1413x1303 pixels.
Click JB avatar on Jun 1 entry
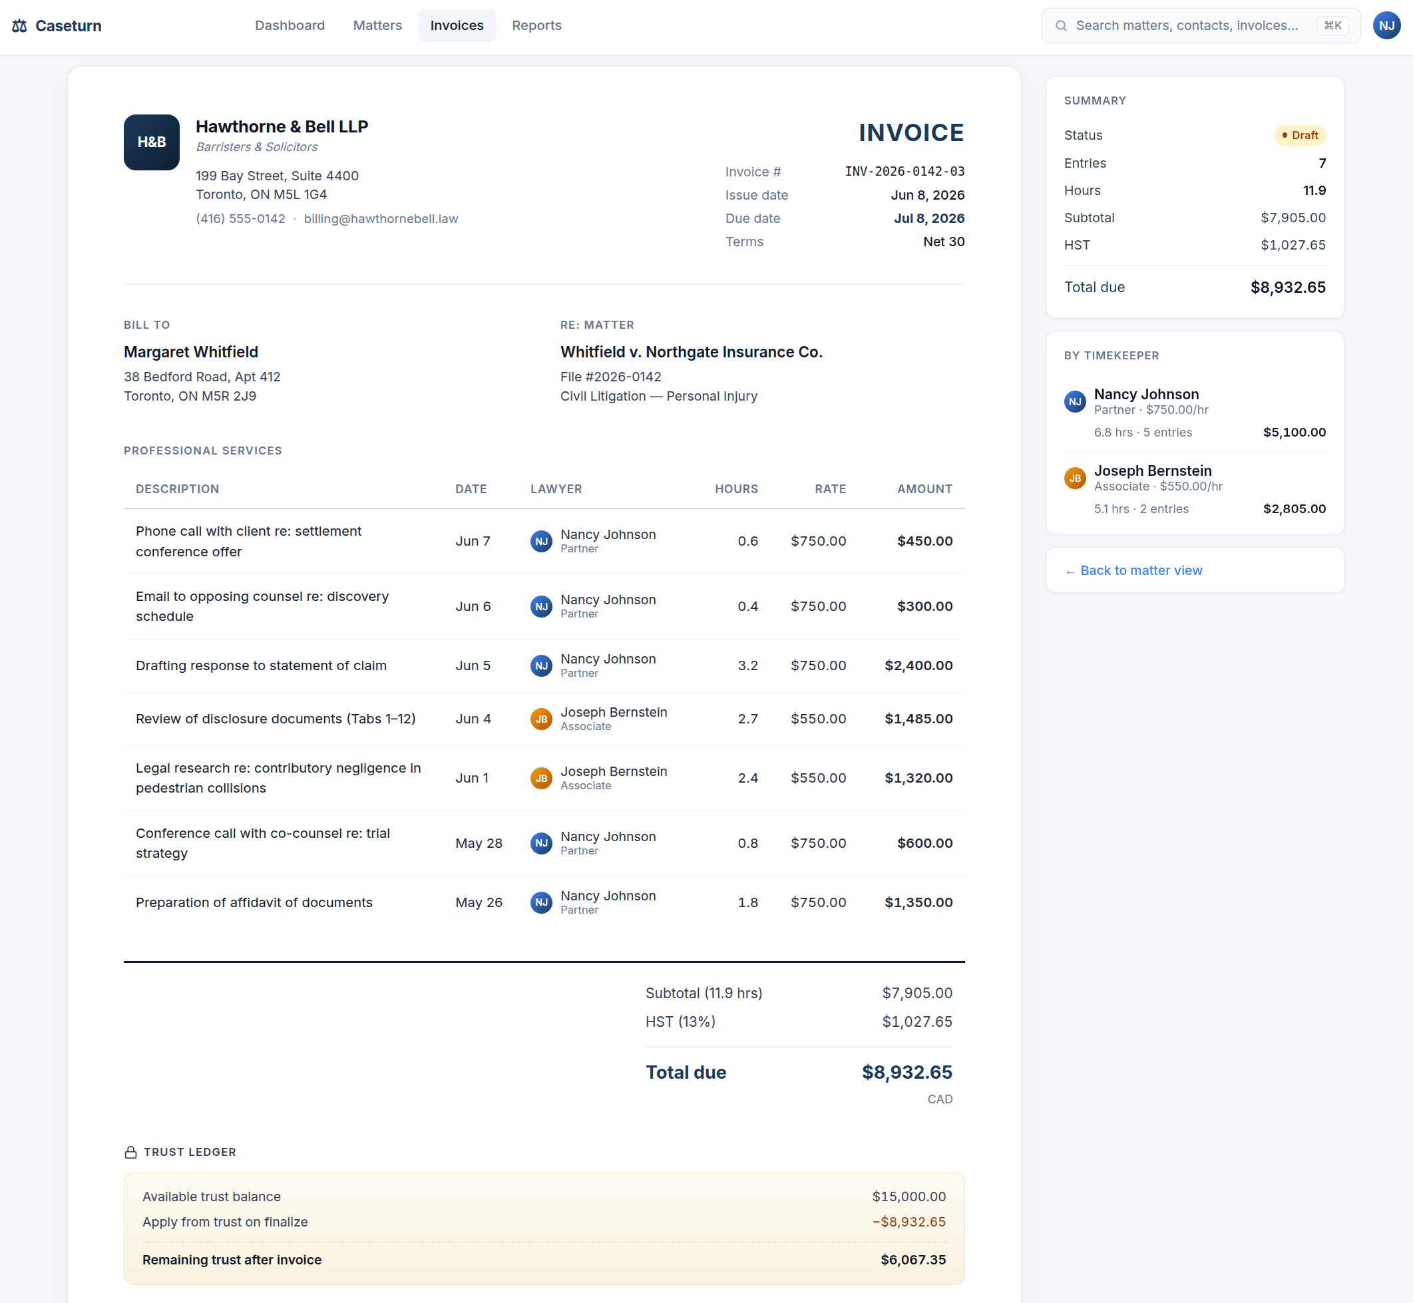tap(541, 779)
